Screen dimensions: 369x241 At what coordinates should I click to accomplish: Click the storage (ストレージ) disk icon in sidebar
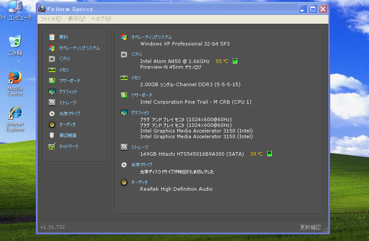point(52,102)
